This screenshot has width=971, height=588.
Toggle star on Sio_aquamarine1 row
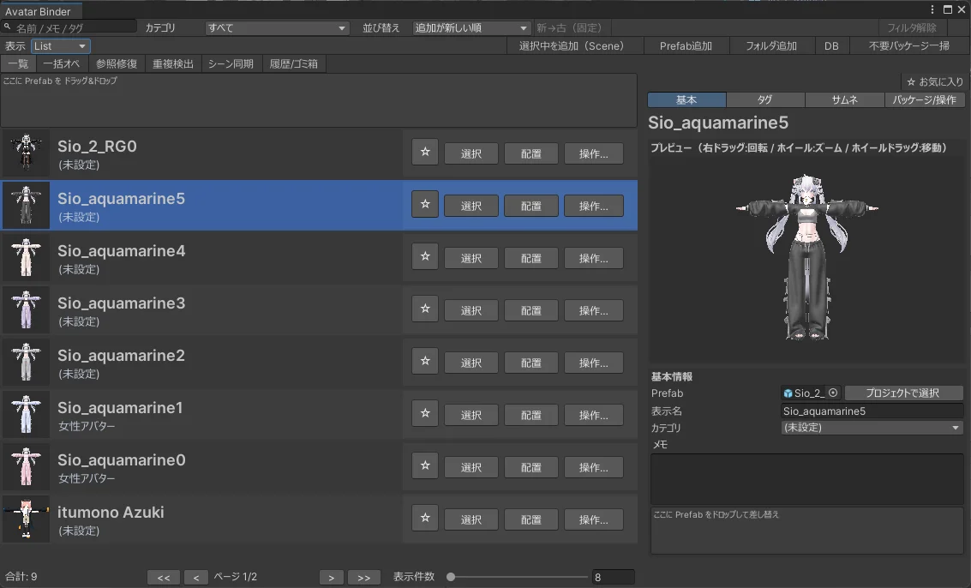pyautogui.click(x=424, y=414)
